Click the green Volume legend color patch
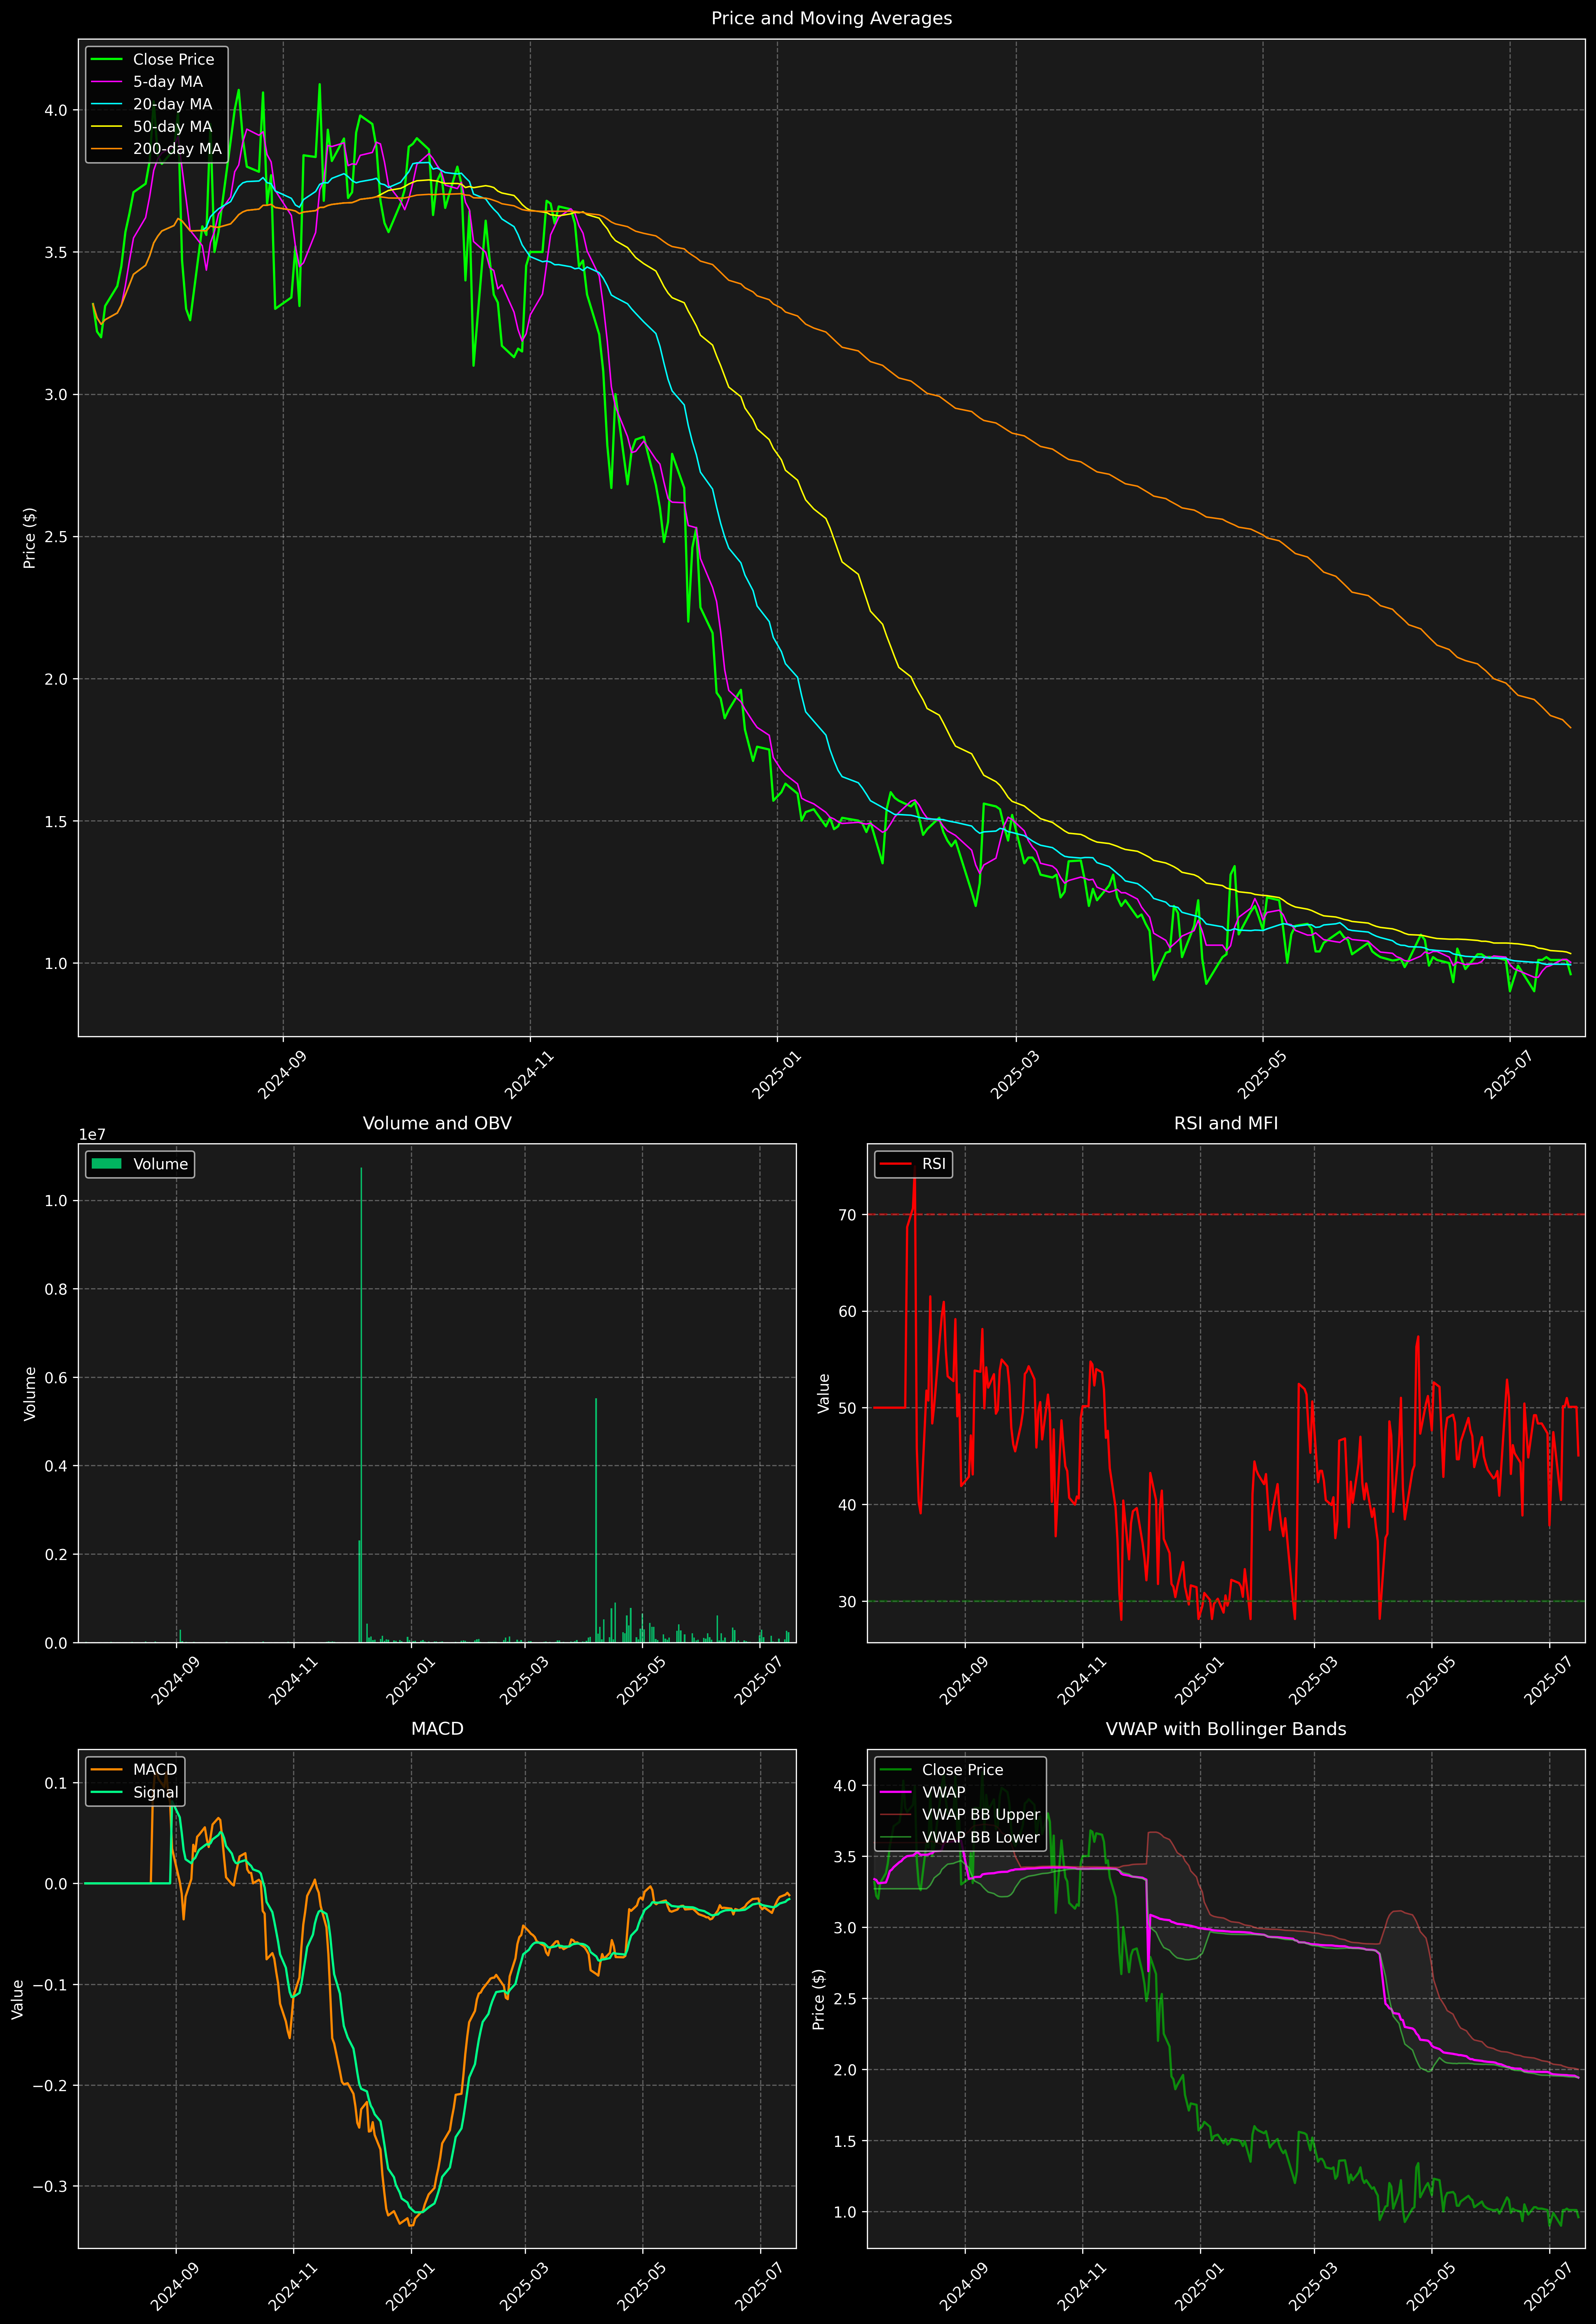The width and height of the screenshot is (1596, 2324). [106, 1164]
